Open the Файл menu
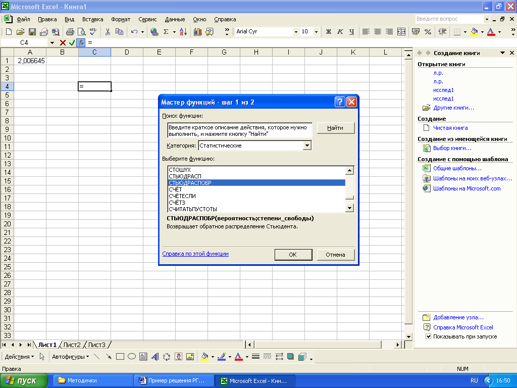517x388 pixels. click(x=23, y=20)
